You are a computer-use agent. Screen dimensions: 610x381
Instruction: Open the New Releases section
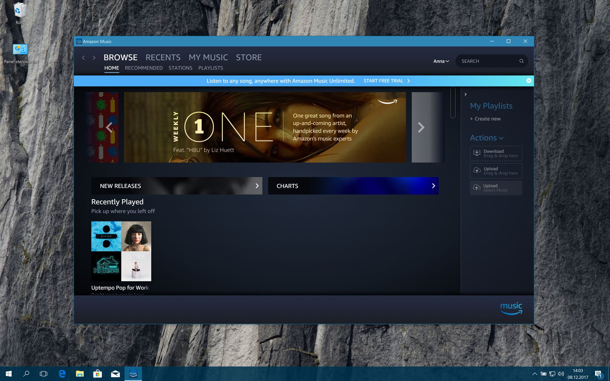[x=177, y=186]
